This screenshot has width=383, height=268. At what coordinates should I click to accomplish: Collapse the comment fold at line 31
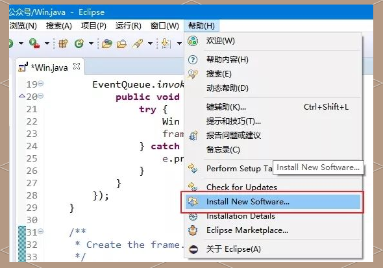pos(41,231)
